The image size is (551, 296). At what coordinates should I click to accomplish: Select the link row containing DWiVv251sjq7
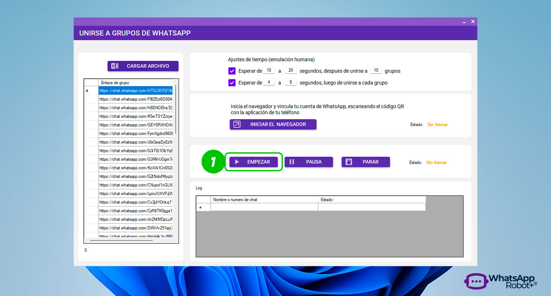(x=135, y=228)
